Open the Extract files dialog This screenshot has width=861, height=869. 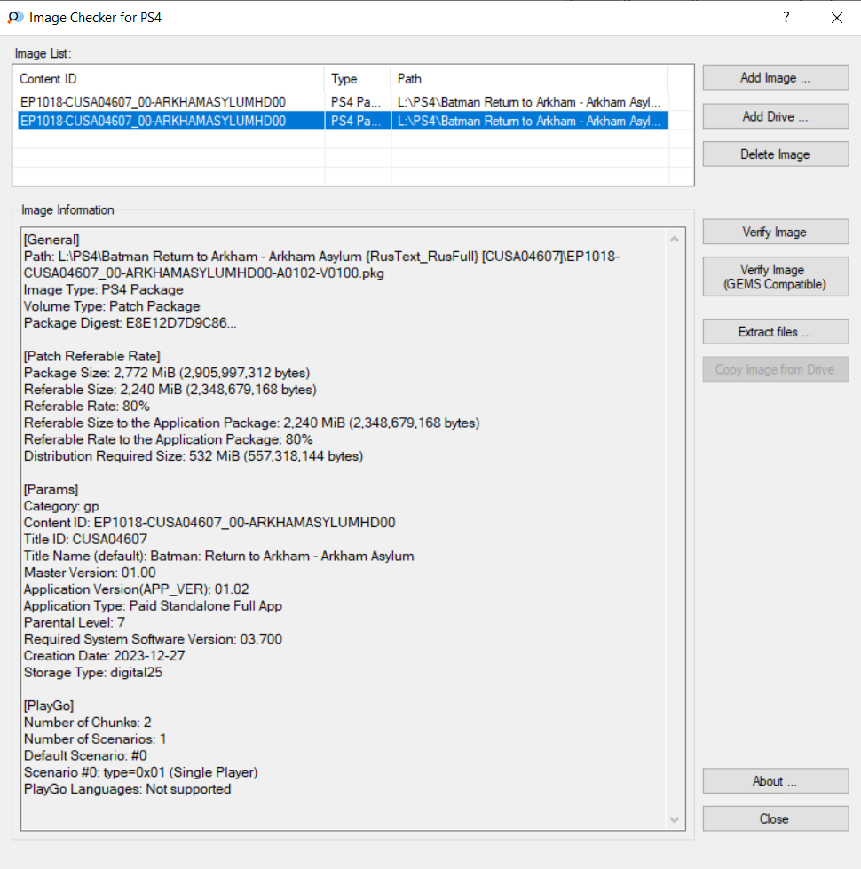click(x=775, y=331)
